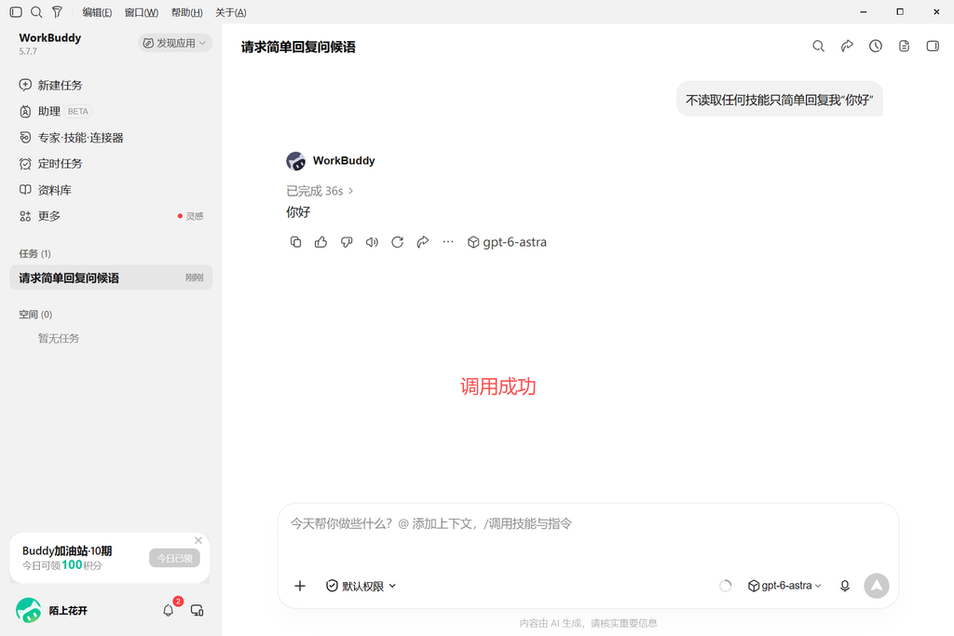Open the 帮助(H) menu
The image size is (954, 636).
pyautogui.click(x=186, y=12)
